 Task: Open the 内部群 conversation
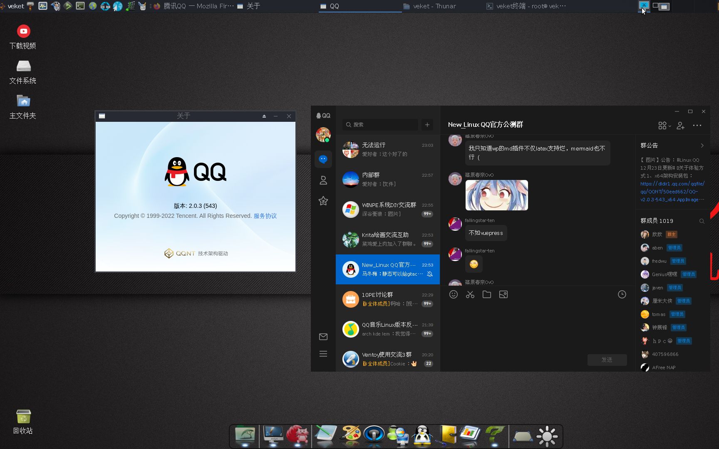tap(388, 180)
